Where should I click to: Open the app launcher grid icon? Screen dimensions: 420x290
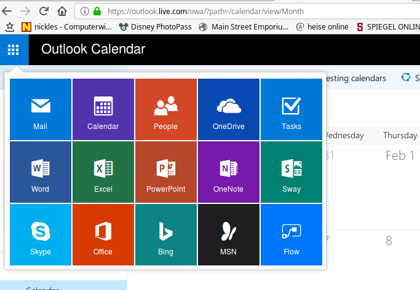point(13,50)
